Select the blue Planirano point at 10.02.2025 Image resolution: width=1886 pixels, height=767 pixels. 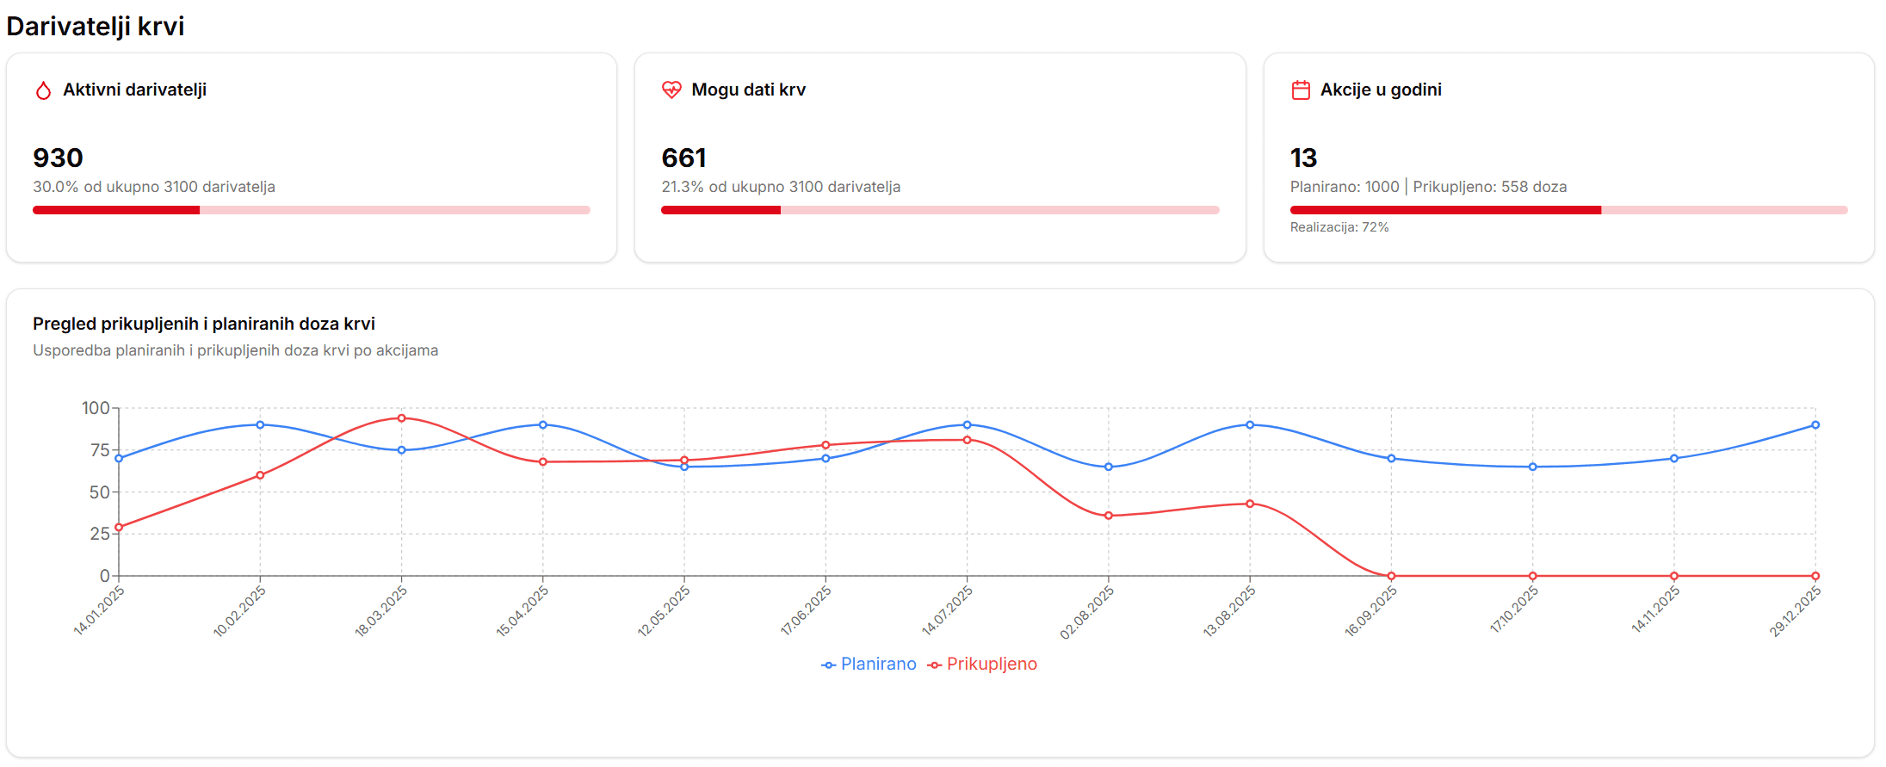[260, 424]
